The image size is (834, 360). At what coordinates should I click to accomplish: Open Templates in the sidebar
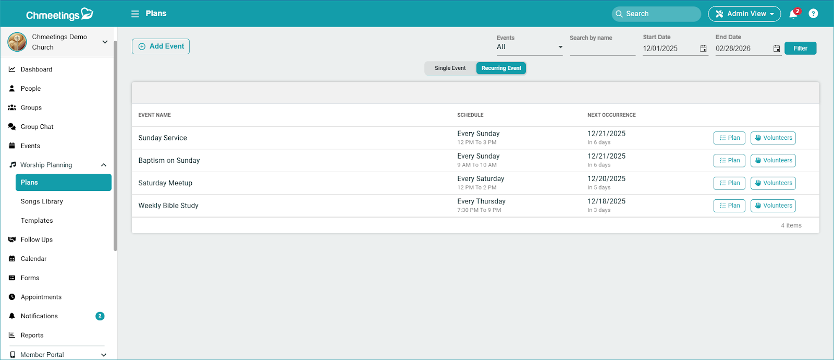[x=37, y=221]
